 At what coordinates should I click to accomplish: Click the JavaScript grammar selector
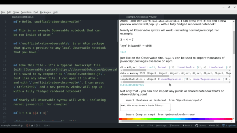point(161,126)
